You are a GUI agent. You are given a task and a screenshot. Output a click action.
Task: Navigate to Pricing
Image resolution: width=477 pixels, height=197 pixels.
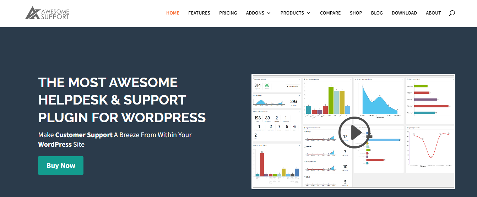(x=228, y=13)
